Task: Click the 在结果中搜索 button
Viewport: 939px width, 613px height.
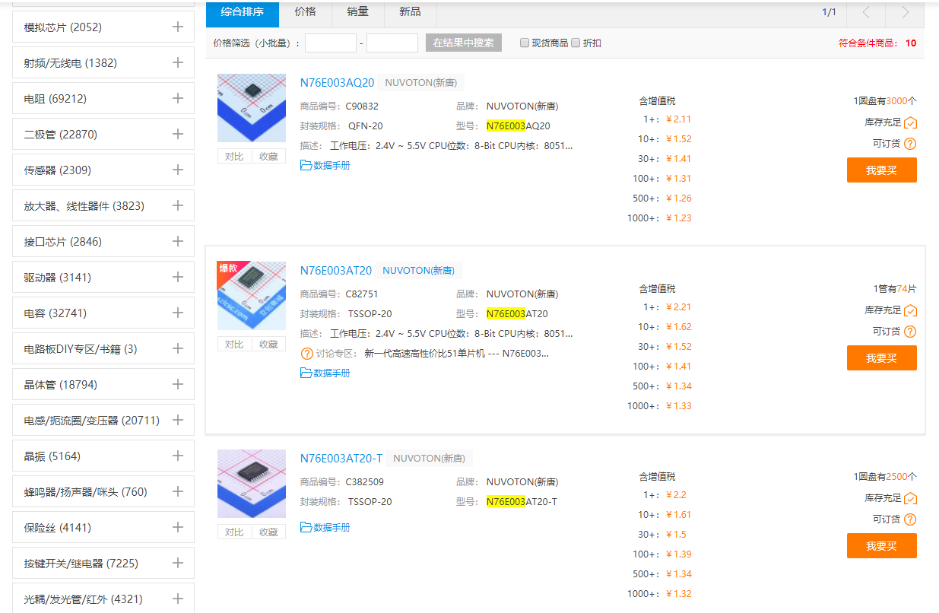Action: [x=464, y=43]
